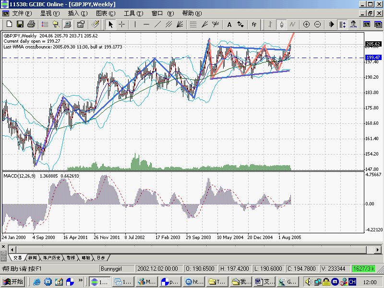Click the Bunnygirl profile status field
Image resolution: width=384 pixels, height=288 pixels.
coord(117,269)
